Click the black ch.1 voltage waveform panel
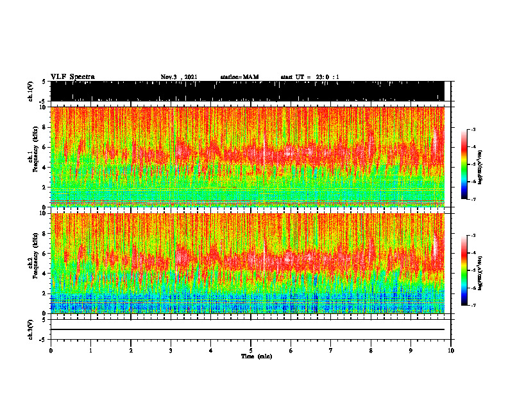 (248, 91)
